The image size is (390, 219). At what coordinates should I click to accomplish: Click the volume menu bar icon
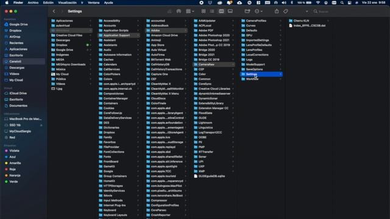point(284,2)
